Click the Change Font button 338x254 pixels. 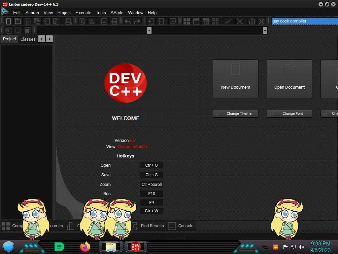point(289,114)
